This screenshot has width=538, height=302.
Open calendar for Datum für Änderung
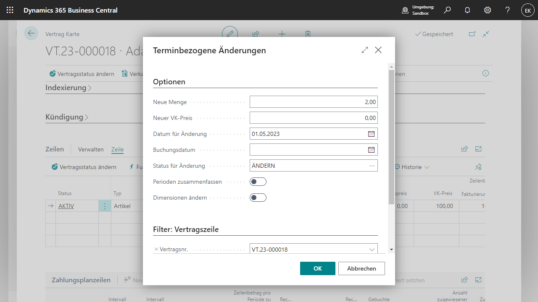coord(371,134)
